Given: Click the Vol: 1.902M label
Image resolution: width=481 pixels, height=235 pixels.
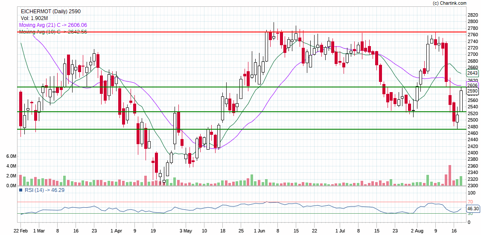Looking at the screenshot, I should coord(34,18).
